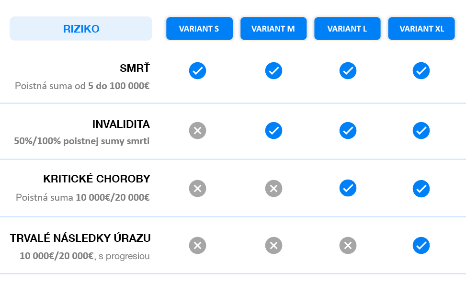Select the KRITICKÉ CHOROBY row label

tap(97, 179)
